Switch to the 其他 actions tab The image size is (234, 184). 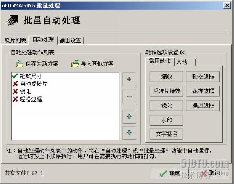tap(185, 62)
